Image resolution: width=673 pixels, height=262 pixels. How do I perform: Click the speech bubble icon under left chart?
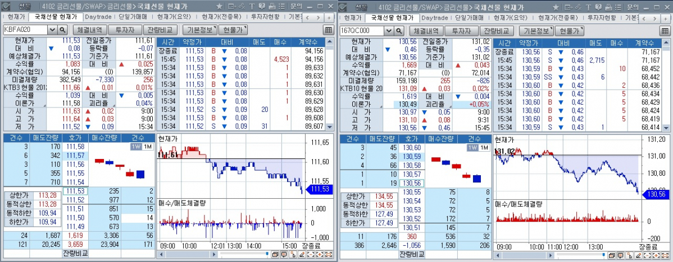[284, 254]
